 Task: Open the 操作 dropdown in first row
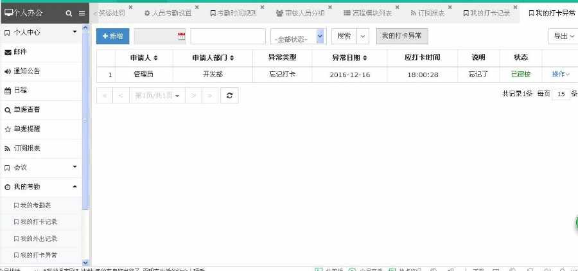[561, 74]
